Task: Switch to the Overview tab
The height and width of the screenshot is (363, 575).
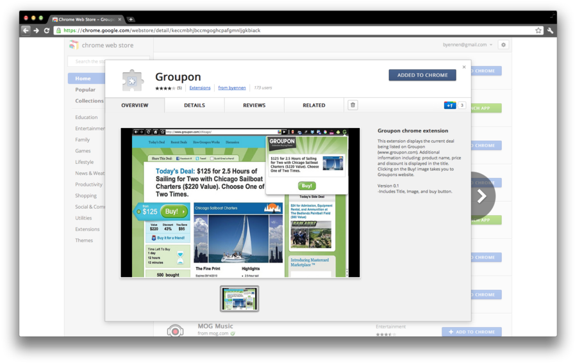Action: point(135,105)
